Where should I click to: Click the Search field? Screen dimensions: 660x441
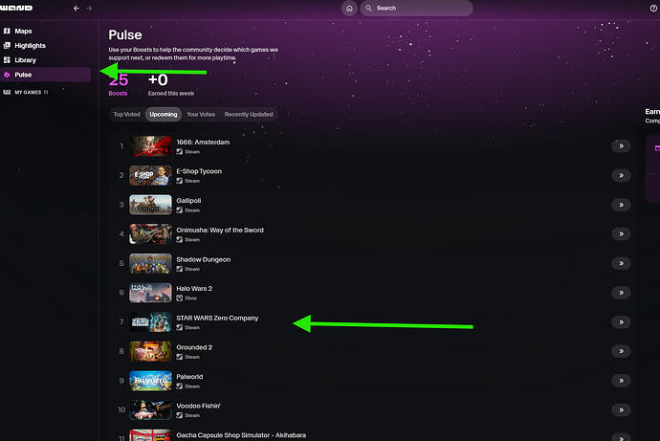tap(416, 8)
